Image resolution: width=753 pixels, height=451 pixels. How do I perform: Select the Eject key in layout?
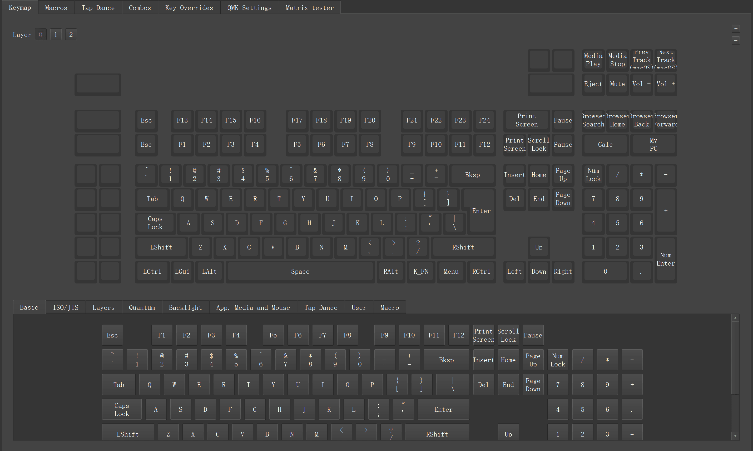[x=593, y=84]
